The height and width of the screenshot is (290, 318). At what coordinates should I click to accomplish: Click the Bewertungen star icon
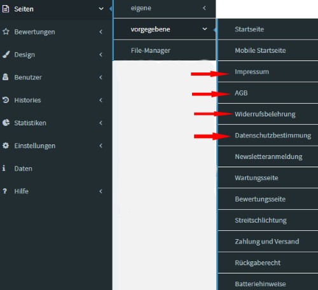tap(6, 32)
